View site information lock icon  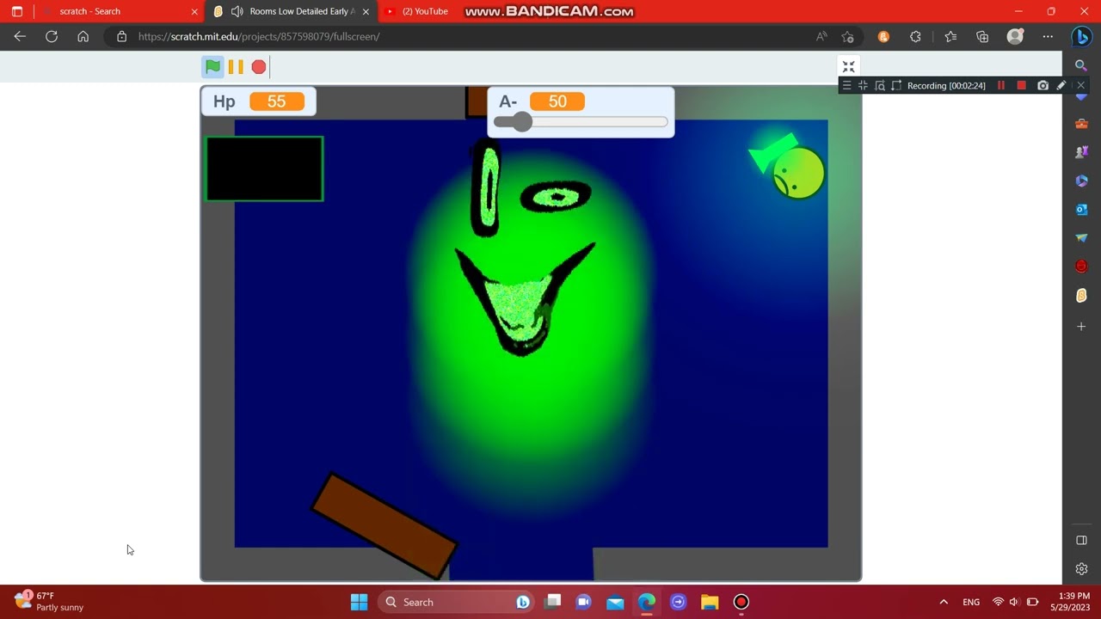click(121, 36)
